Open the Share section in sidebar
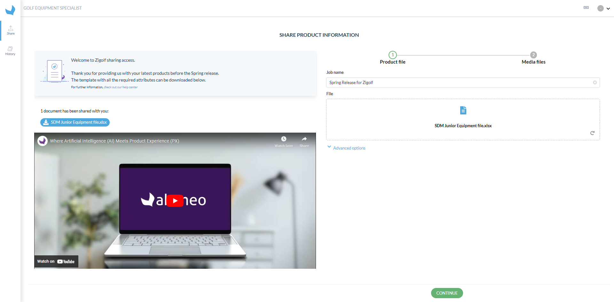 [x=11, y=30]
